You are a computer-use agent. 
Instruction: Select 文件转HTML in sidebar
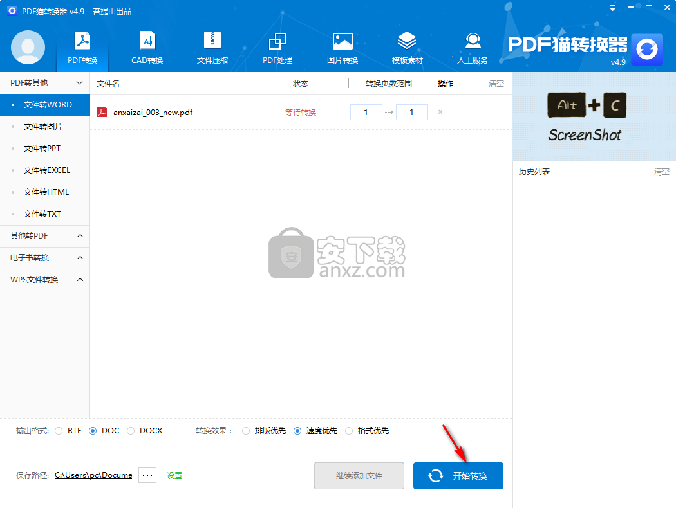click(45, 192)
